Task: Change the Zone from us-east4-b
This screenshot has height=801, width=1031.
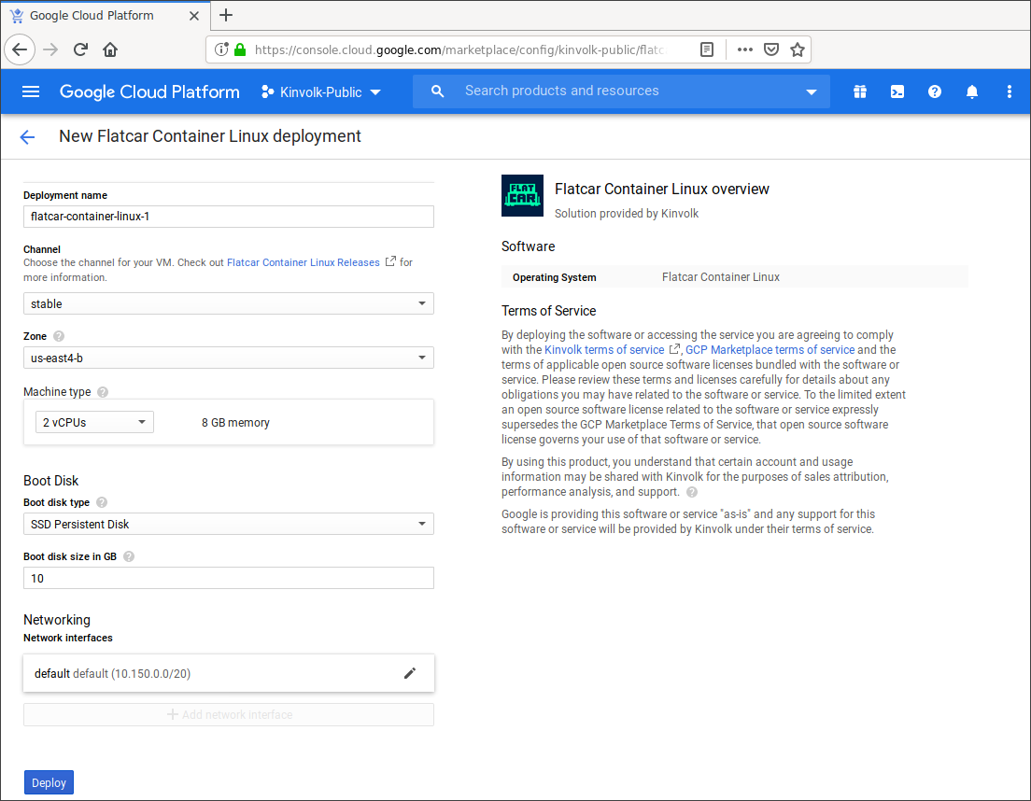Action: (228, 358)
